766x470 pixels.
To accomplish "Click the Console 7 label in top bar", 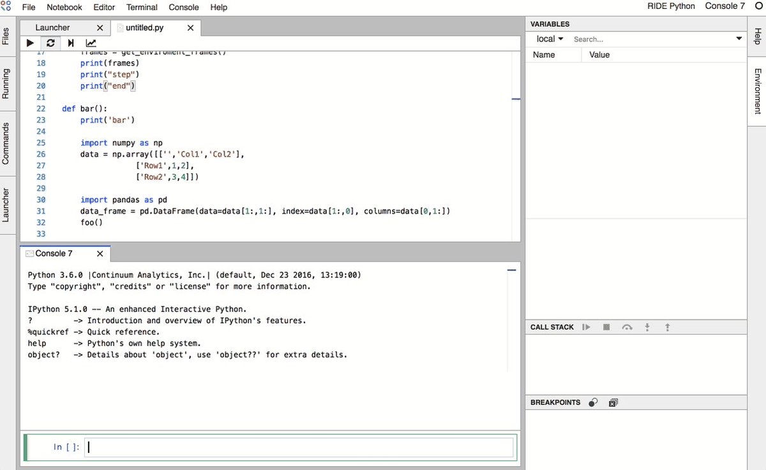I will point(725,6).
